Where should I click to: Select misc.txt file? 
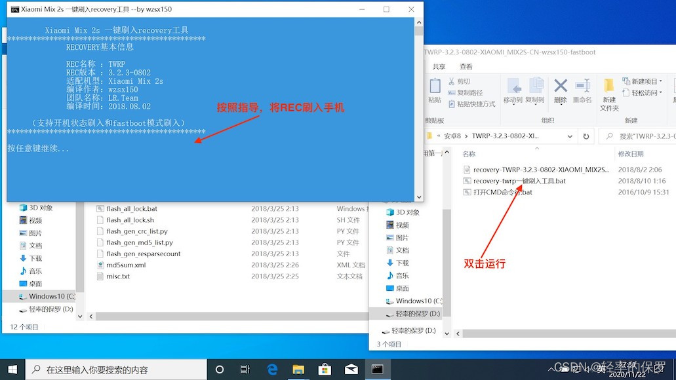113,276
